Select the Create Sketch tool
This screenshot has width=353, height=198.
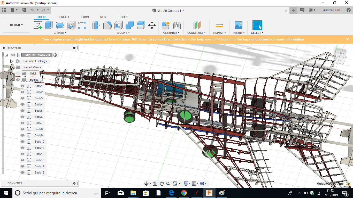point(38,25)
